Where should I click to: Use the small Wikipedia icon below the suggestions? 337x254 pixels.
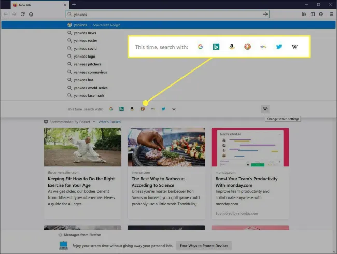174,109
